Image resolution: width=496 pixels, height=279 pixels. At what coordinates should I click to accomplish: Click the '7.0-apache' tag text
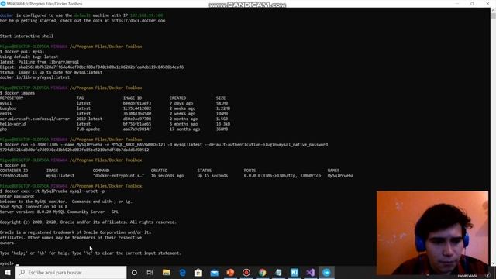click(x=88, y=129)
